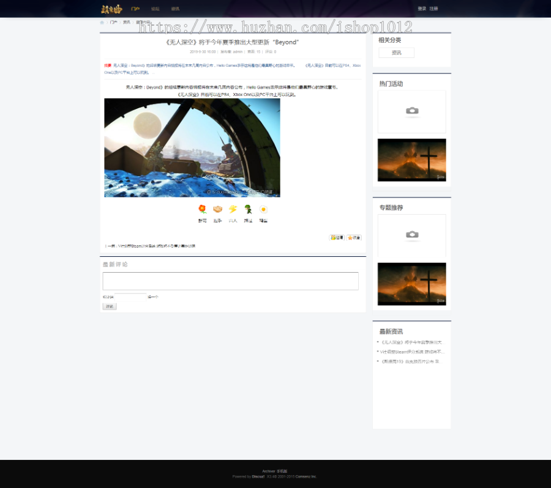Vote with the red flower emotion icon
The image size is (551, 488).
pyautogui.click(x=202, y=209)
